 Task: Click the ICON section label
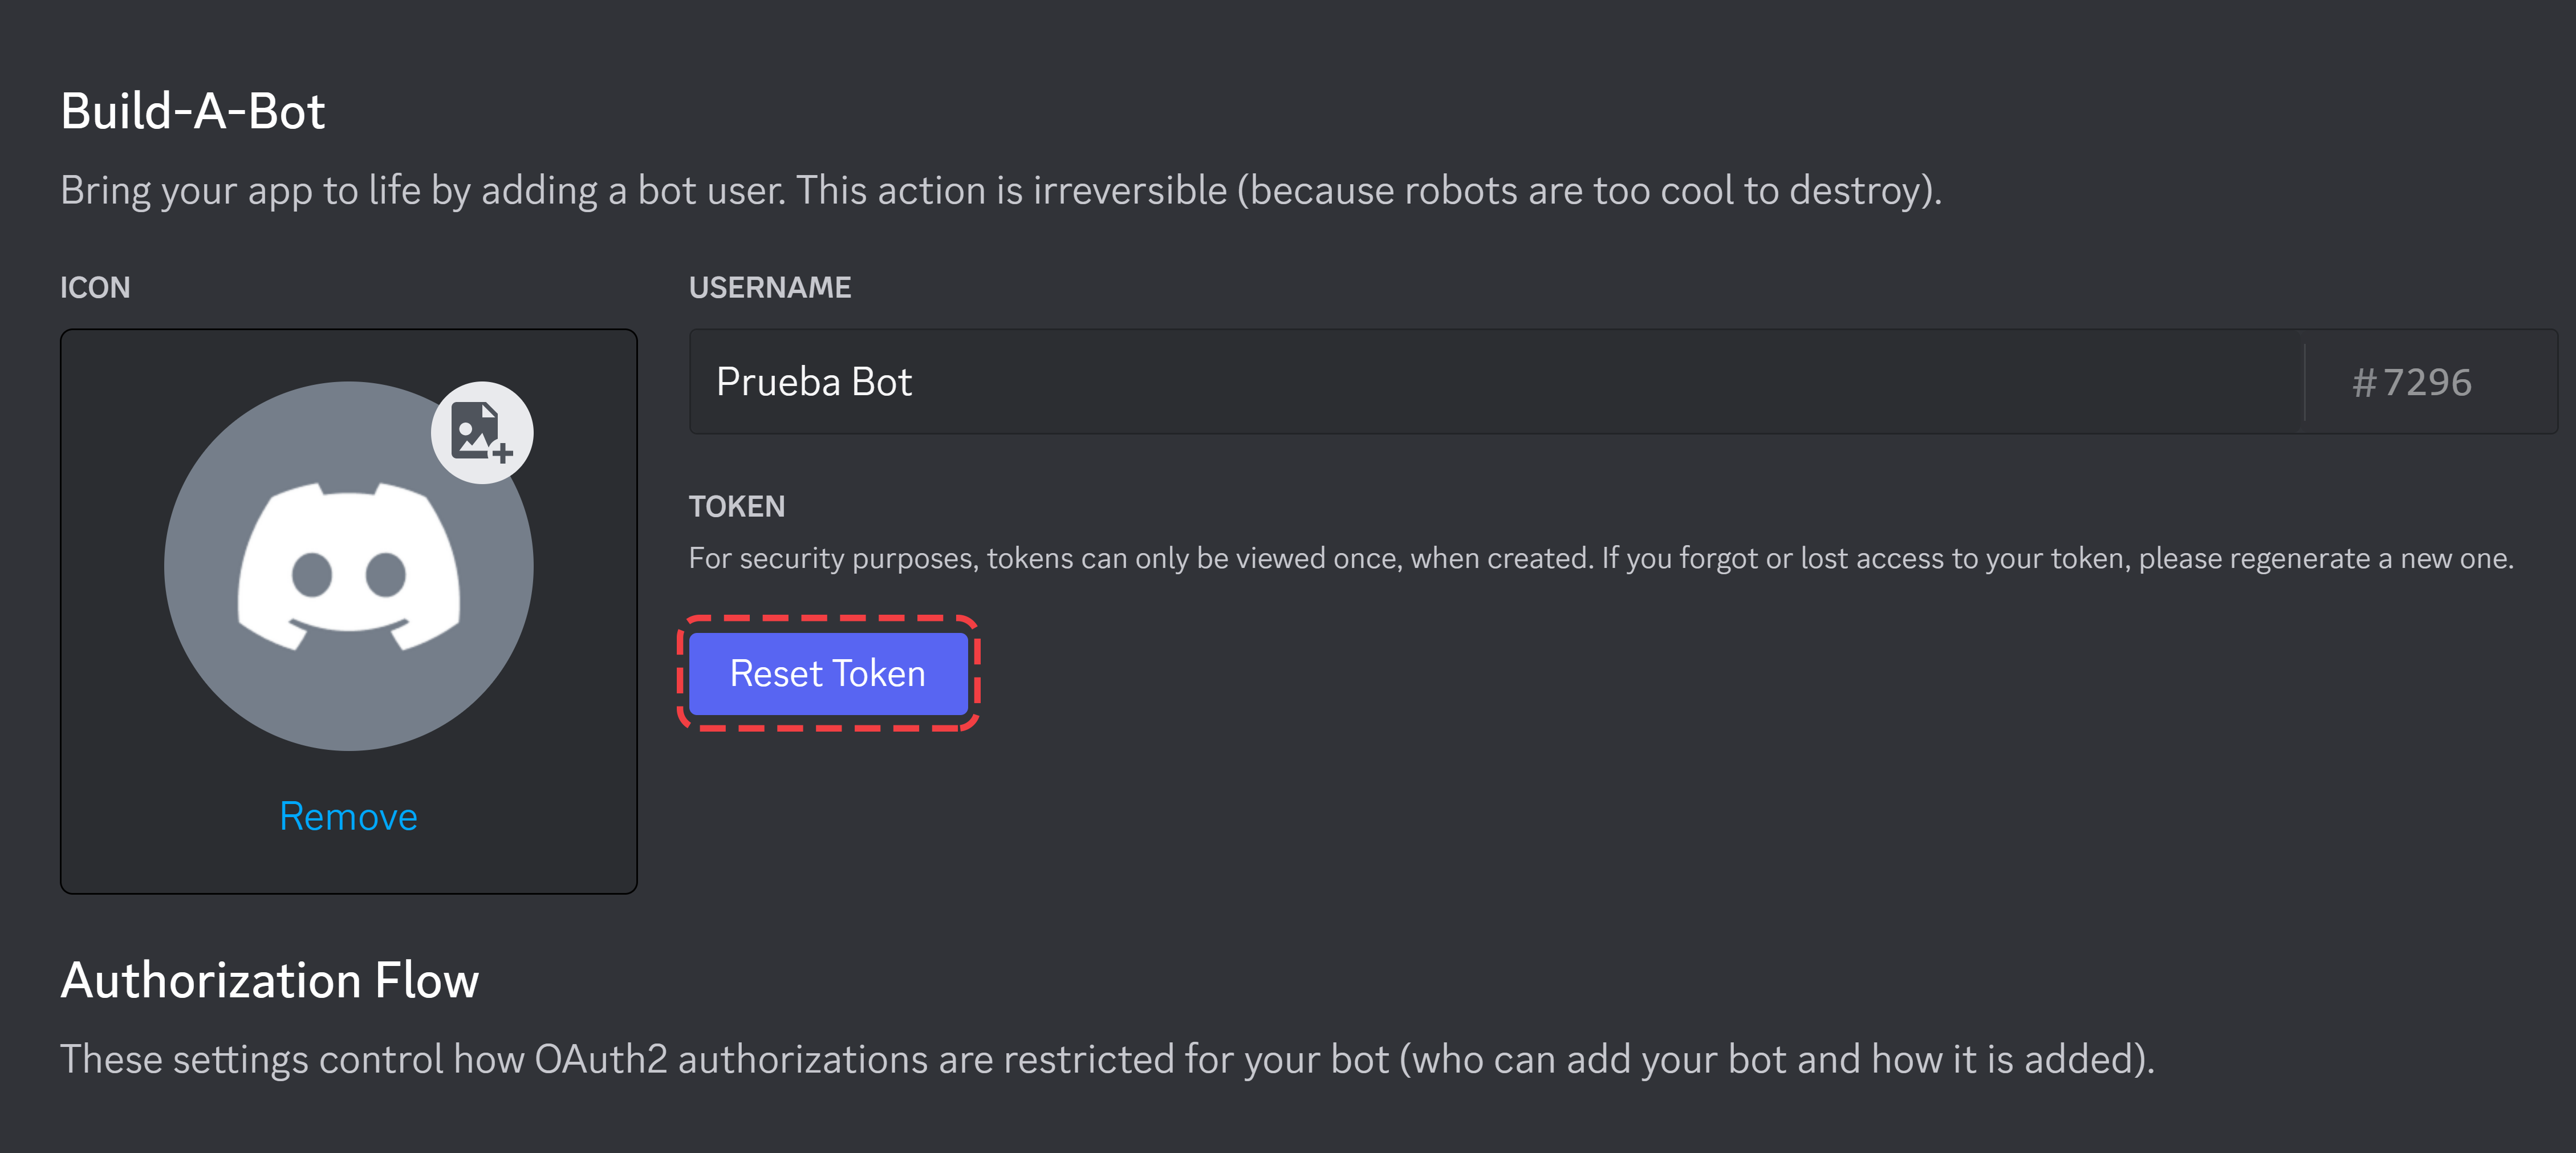(95, 288)
